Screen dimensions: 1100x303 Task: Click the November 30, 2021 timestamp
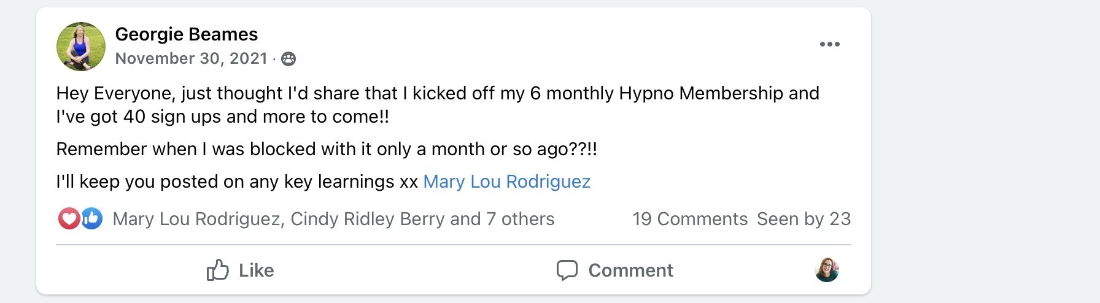point(191,58)
